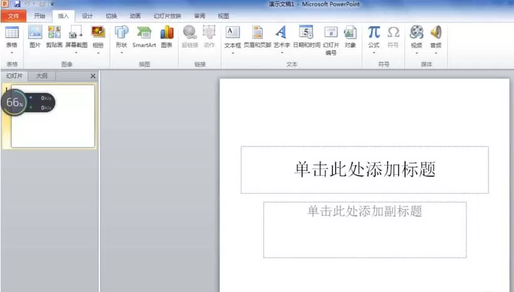Open the 文件 File menu

point(13,16)
